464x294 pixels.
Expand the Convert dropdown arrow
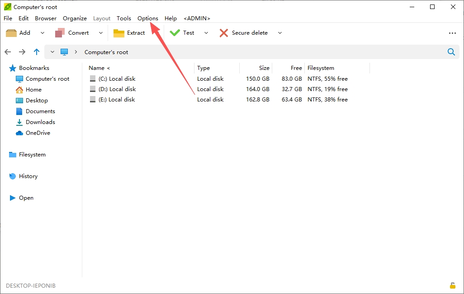[x=100, y=33]
